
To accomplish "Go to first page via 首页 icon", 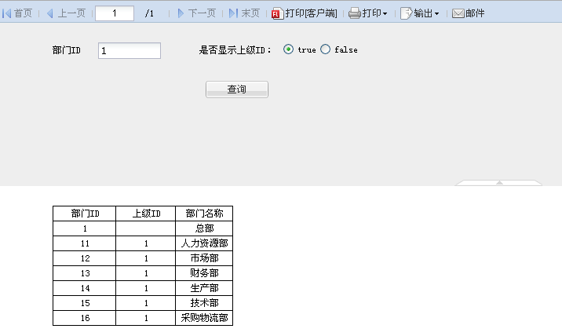I will click(x=6, y=13).
